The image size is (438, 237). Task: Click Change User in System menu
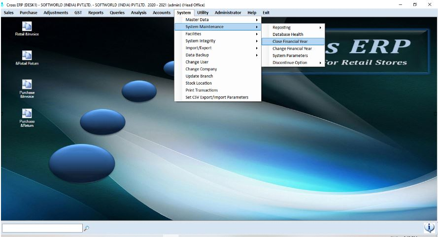coord(197,62)
